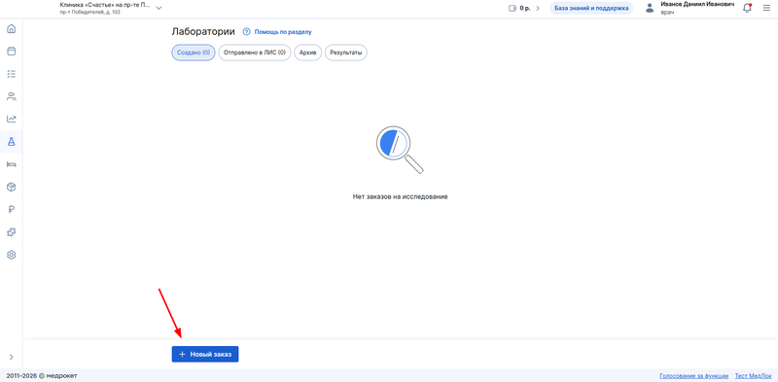Click clinic name Клиника «Счастье»

pyautogui.click(x=105, y=5)
